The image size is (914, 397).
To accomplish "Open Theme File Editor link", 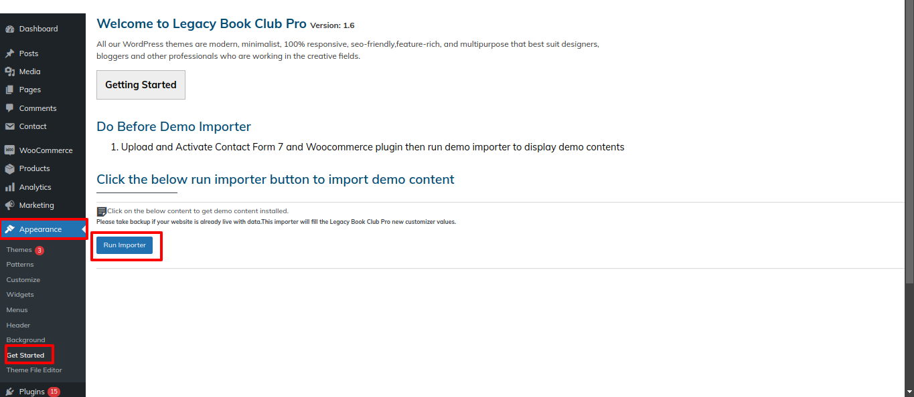I will coord(34,370).
